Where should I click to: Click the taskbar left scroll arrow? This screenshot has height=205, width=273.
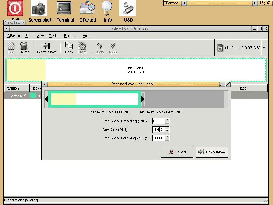click(184, 3)
